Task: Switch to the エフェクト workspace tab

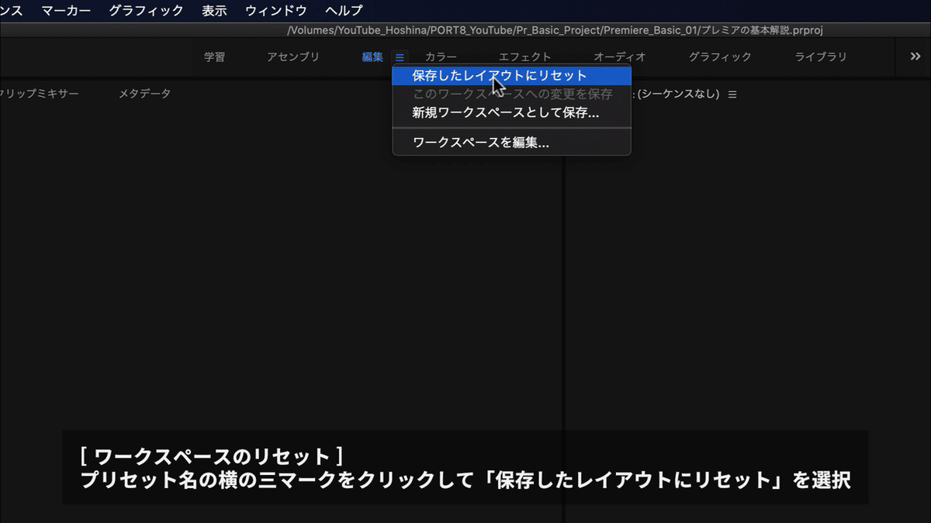Action: coord(525,57)
